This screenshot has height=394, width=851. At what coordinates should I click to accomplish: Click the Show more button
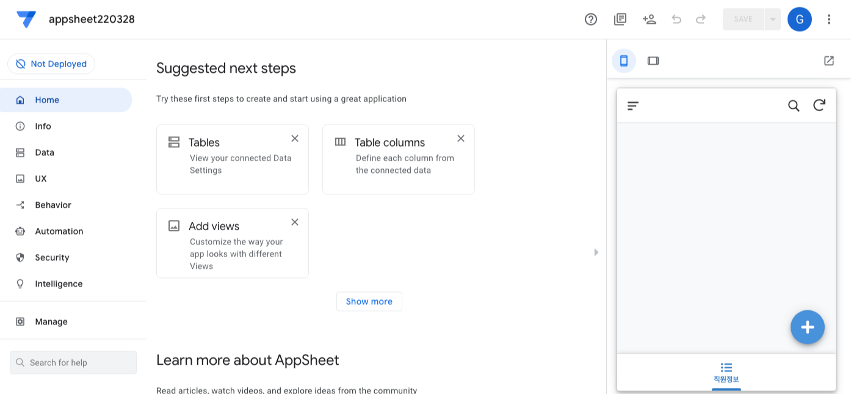pyautogui.click(x=369, y=302)
